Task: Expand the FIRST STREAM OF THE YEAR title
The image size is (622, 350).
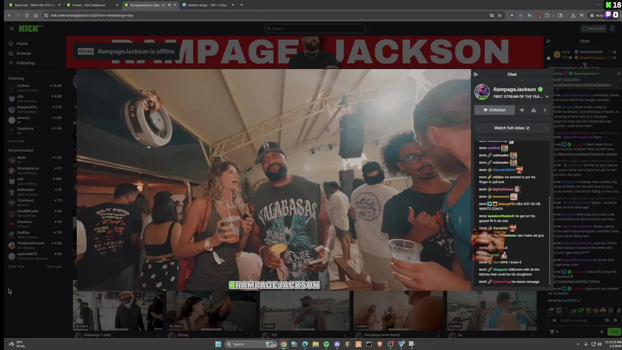Action: point(547,97)
